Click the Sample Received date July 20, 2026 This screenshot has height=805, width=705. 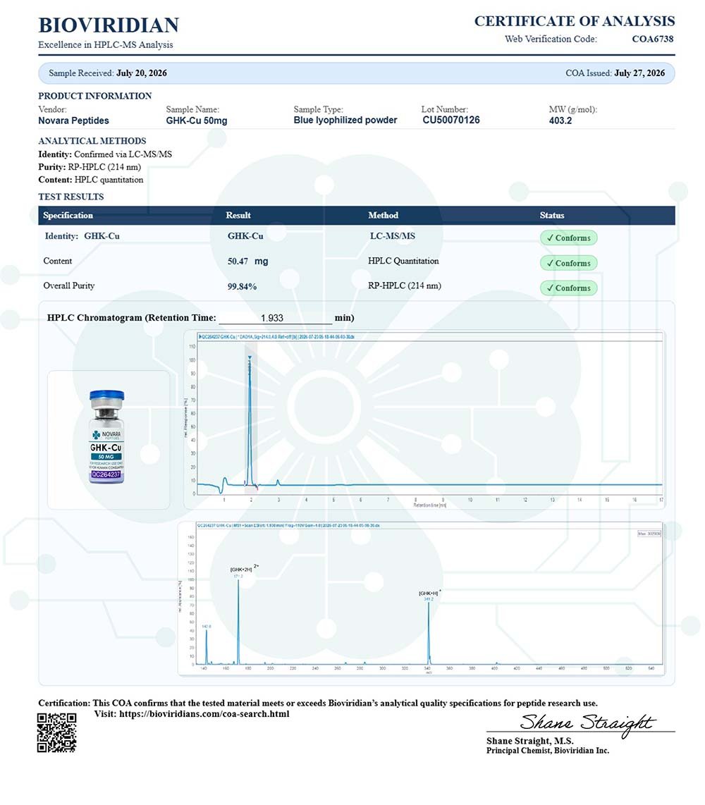141,73
